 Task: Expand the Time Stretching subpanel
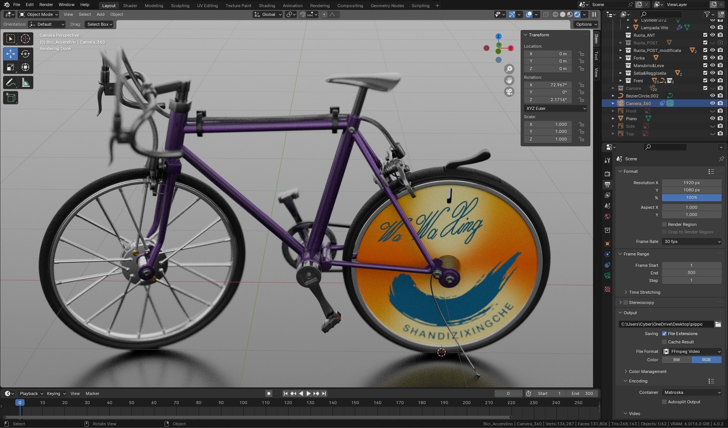click(x=644, y=292)
